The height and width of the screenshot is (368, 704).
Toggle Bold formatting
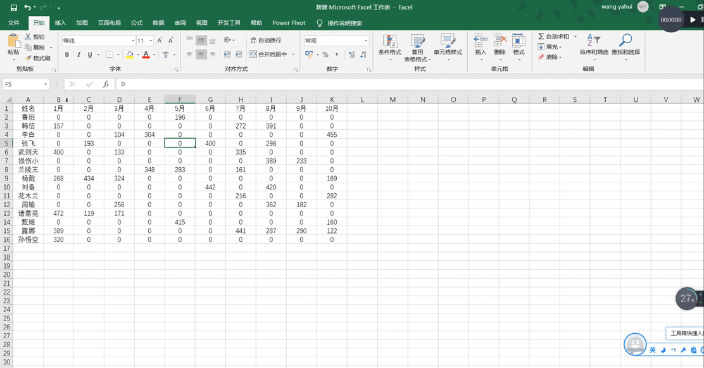[67, 55]
